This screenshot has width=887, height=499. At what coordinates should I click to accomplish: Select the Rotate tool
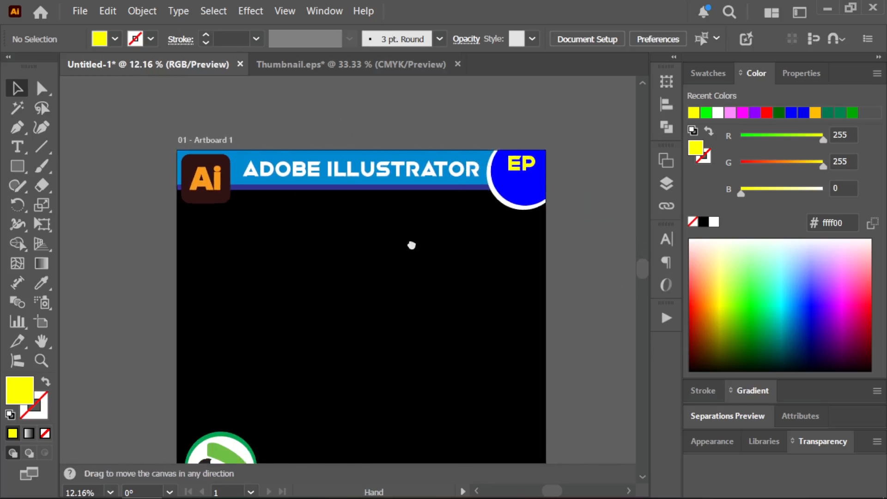(17, 205)
